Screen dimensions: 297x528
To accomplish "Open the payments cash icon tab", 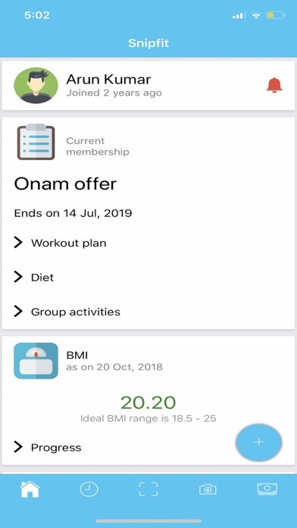I will coord(267,489).
